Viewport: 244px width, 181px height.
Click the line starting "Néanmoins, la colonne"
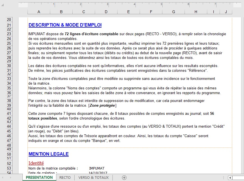[122, 88]
